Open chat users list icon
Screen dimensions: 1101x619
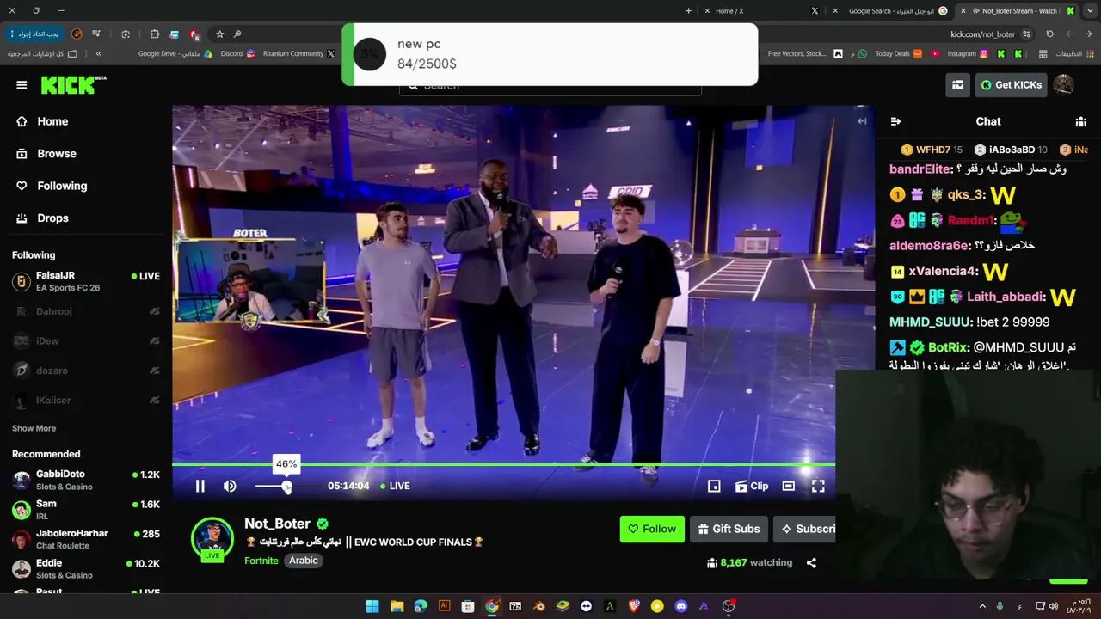click(x=1081, y=121)
